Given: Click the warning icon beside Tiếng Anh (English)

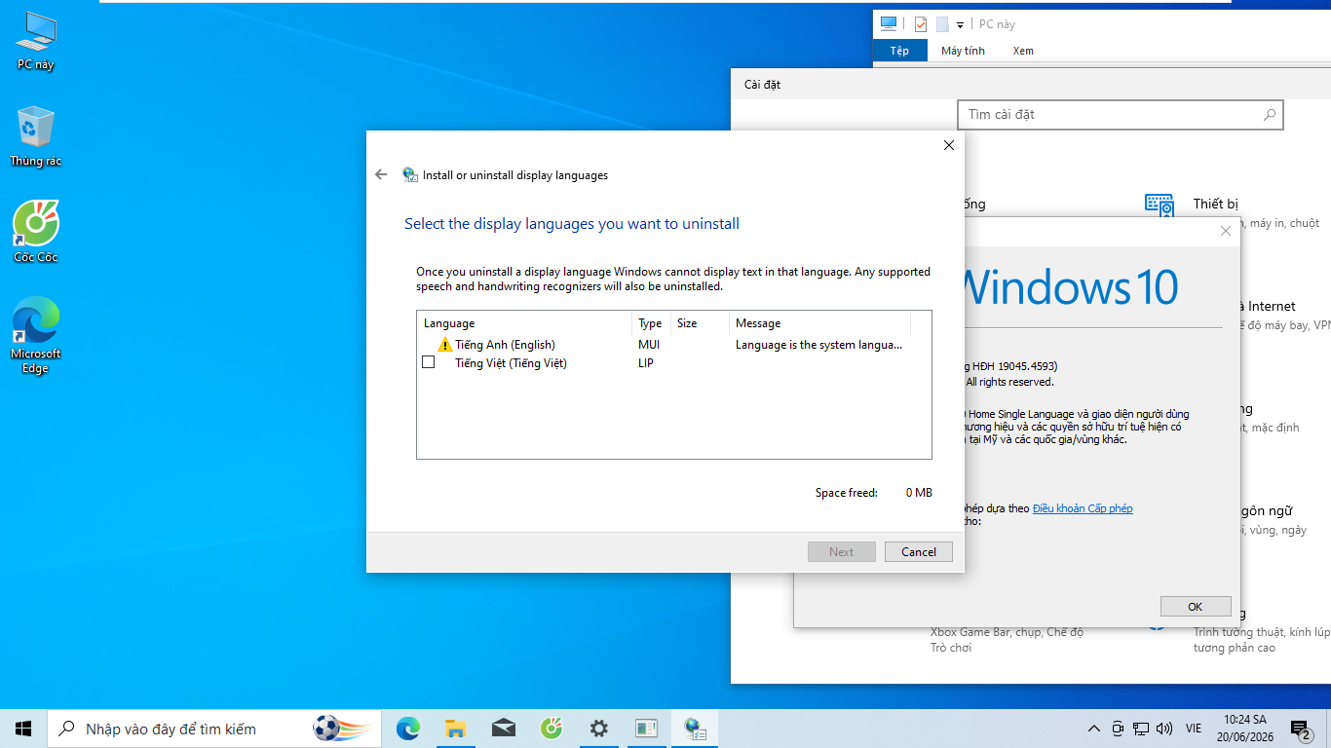Looking at the screenshot, I should pyautogui.click(x=445, y=345).
